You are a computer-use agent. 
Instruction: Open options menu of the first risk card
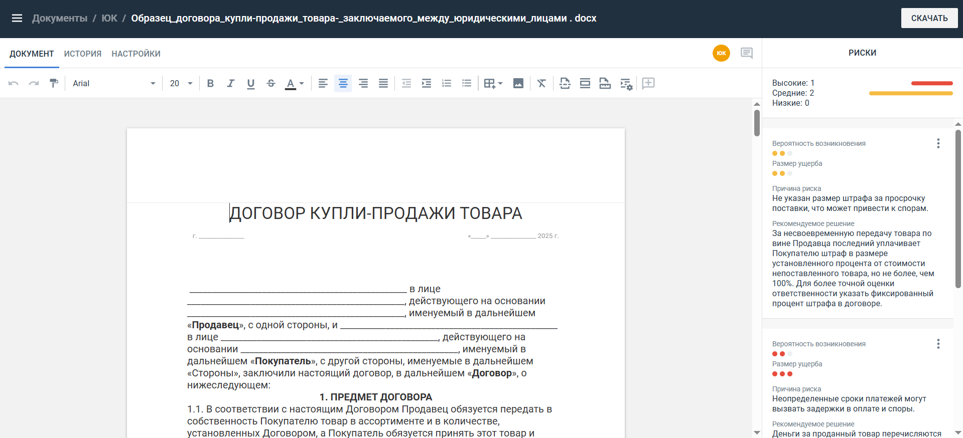point(938,143)
